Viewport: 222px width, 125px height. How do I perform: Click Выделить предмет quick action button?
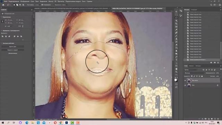[12, 50]
